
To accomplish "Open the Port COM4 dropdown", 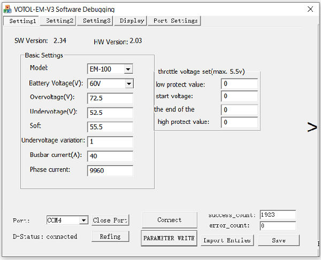I will coord(83,220).
